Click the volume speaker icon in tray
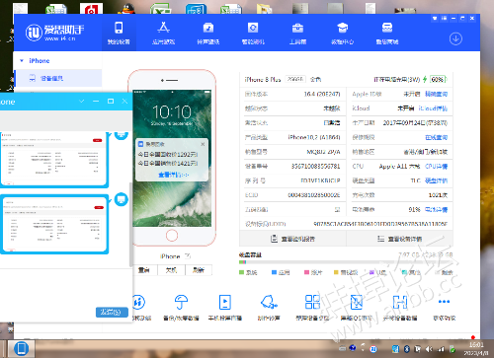 [x=429, y=349]
